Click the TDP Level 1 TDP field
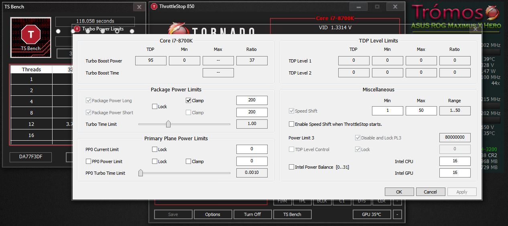 tap(354, 61)
